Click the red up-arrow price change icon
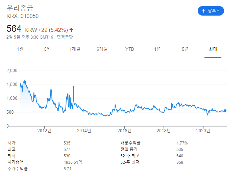The image size is (243, 179). click(x=71, y=30)
